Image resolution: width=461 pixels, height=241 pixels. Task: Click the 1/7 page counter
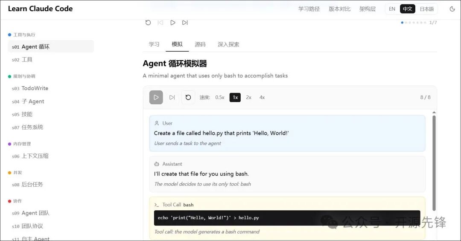point(433,23)
